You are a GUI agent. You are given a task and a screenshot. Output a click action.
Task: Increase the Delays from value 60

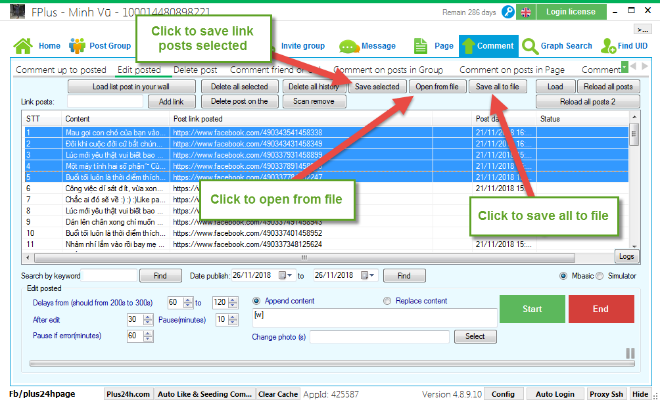(188, 300)
